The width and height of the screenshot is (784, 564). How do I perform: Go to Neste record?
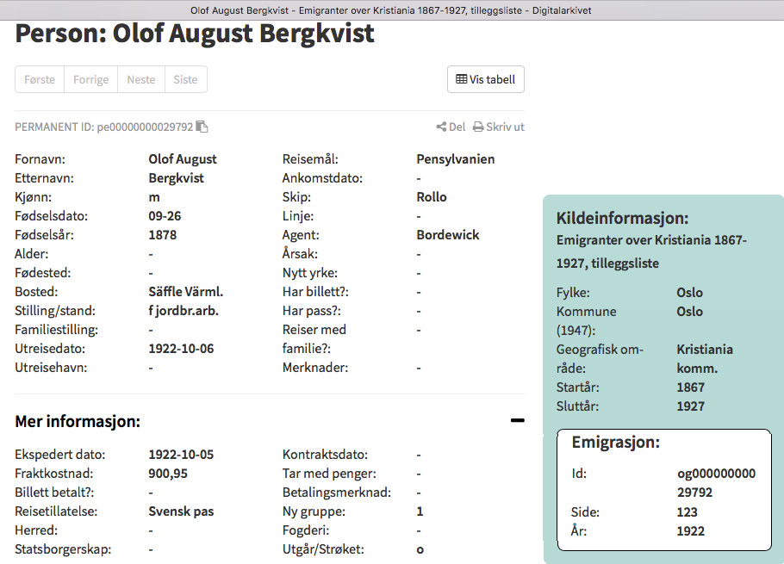pos(141,79)
